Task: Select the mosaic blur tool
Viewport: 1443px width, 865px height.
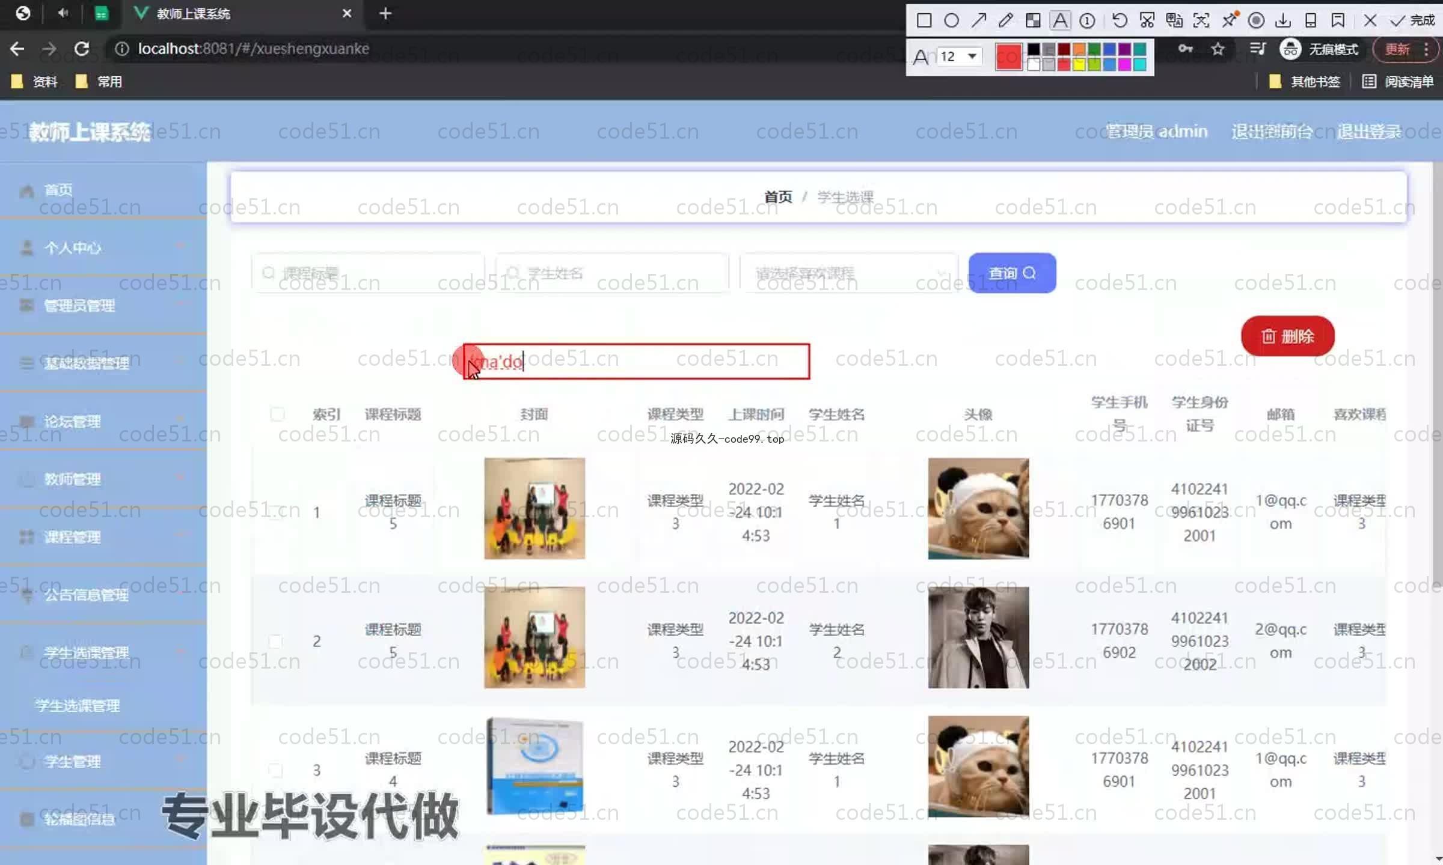Action: [1033, 21]
